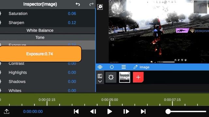Select the Image layer thumbnail
Image resolution: width=209 pixels, height=117 pixels.
[125, 77]
